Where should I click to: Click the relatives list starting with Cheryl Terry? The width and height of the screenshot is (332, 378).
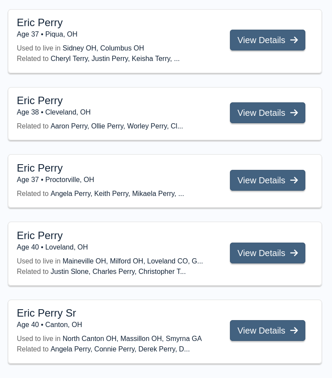(115, 58)
